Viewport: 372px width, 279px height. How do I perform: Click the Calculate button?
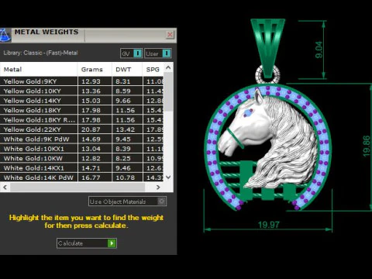(x=87, y=243)
